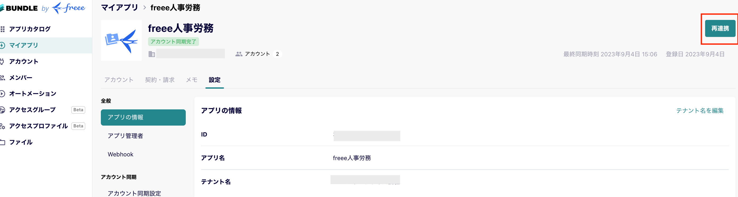This screenshot has width=738, height=197.
Task: Open アカウント in the left sidebar
Action: click(24, 61)
